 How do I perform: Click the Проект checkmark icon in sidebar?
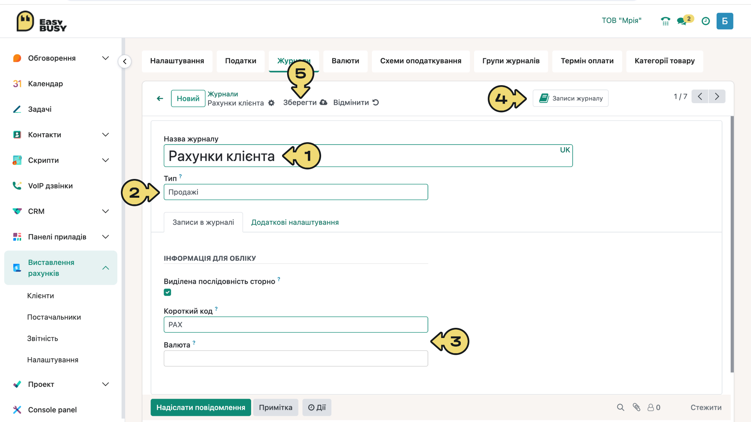coord(17,384)
